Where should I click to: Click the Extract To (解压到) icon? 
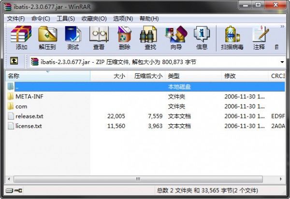click(x=47, y=38)
